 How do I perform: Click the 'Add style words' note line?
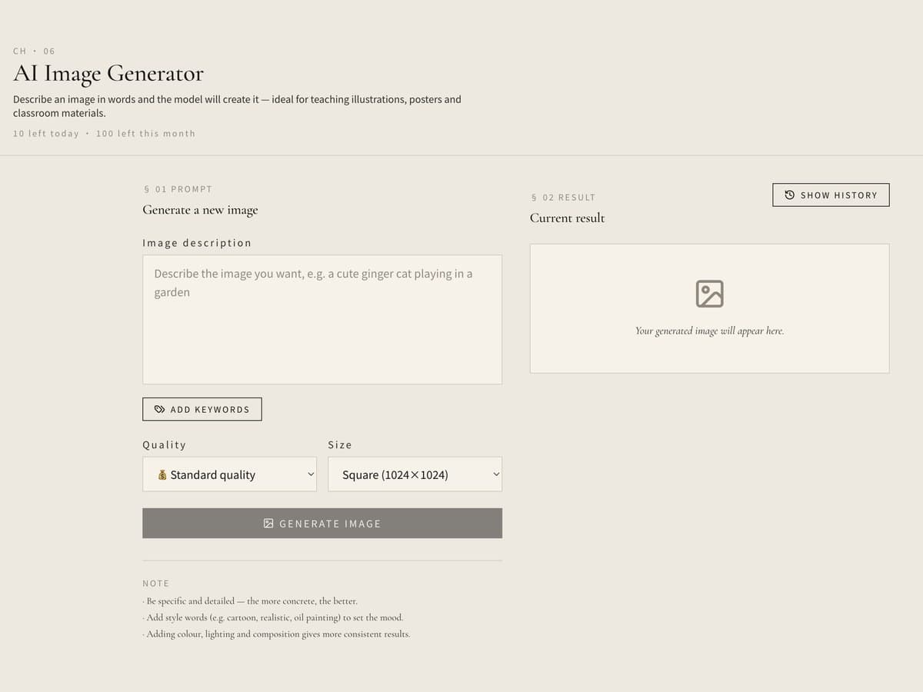pyautogui.click(x=273, y=617)
